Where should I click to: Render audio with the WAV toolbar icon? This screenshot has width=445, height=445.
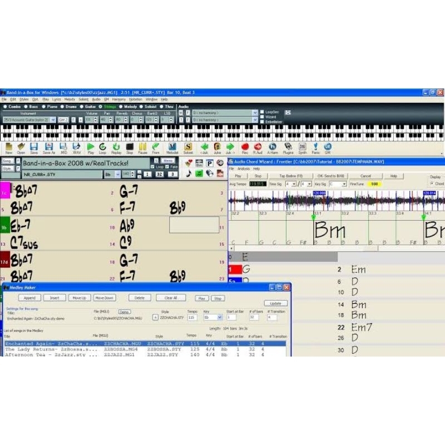pos(77,149)
